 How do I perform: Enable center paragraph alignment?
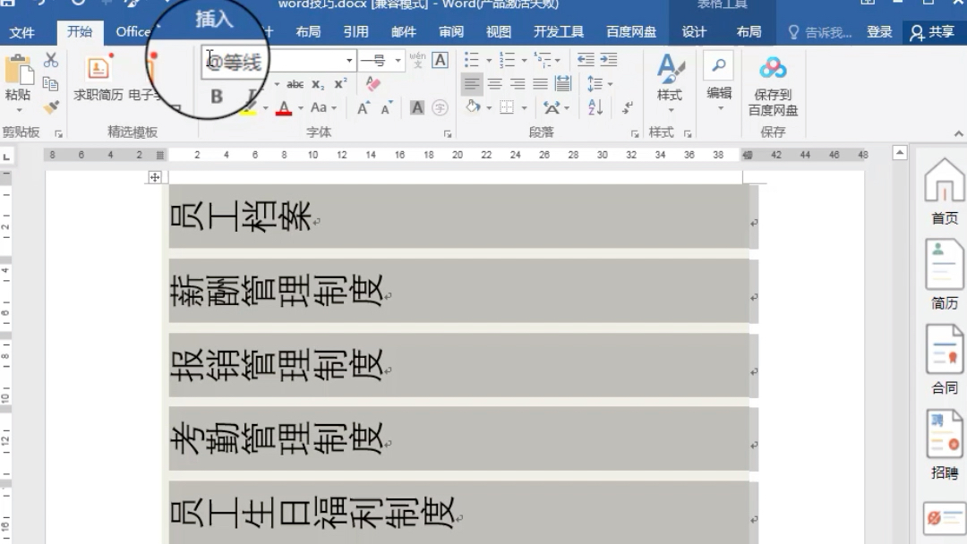[494, 83]
